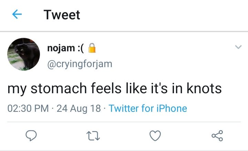
Task: Like the tweet with the heart icon
Action: point(155,136)
